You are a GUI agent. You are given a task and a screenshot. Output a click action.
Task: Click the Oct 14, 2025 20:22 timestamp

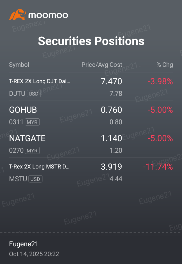click(x=34, y=254)
